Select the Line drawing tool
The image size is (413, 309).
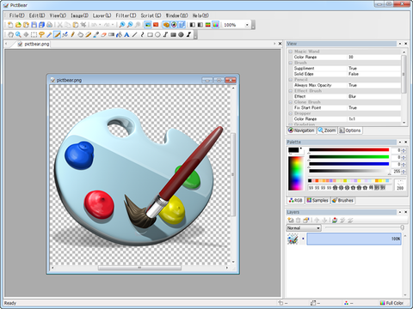point(134,35)
